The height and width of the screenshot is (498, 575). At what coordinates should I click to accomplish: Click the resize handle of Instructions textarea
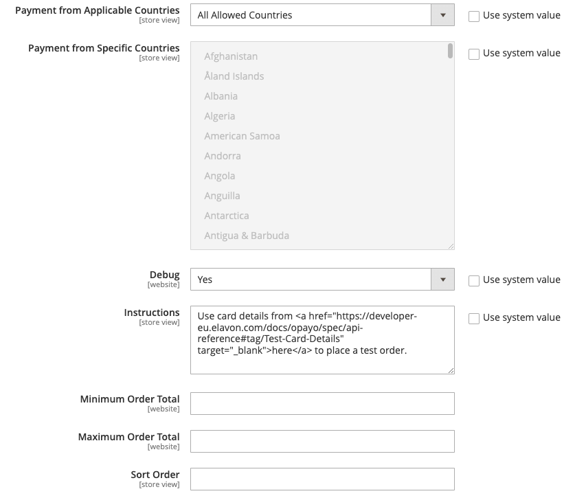pyautogui.click(x=451, y=371)
